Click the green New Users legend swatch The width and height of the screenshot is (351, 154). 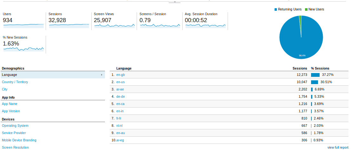pos(306,9)
